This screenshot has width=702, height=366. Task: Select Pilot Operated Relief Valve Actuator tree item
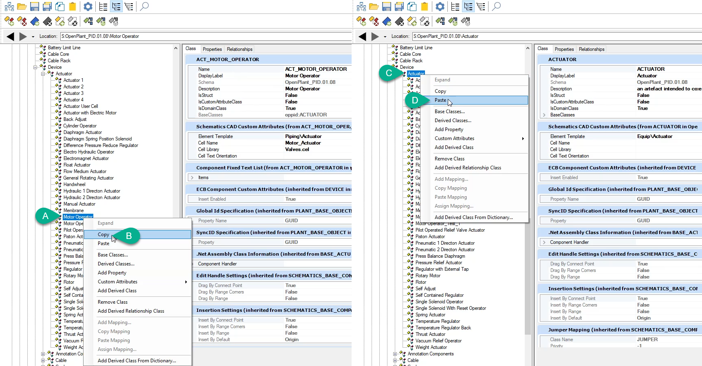coord(450,230)
